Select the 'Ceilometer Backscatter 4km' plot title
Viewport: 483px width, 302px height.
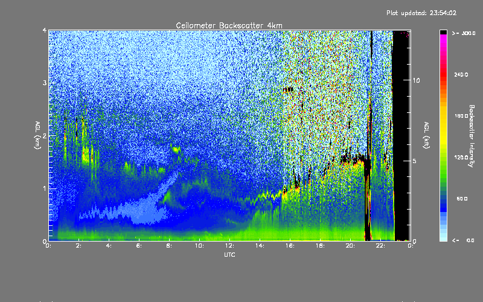tap(229, 25)
